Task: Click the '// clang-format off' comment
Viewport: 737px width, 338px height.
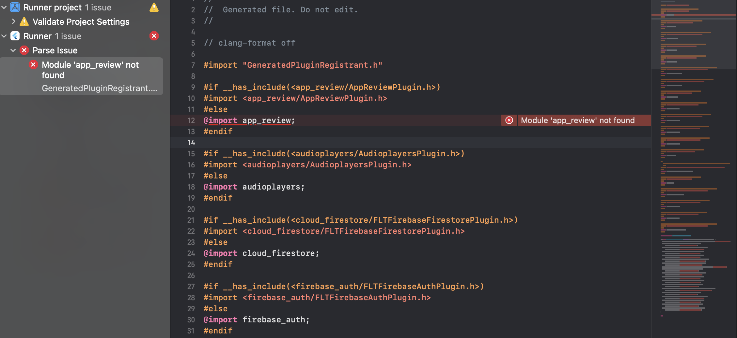Action: tap(250, 43)
